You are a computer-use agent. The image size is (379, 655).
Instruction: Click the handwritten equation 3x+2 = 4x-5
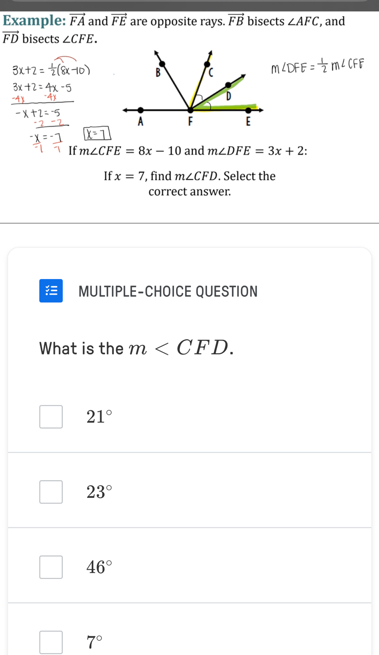coord(41,87)
